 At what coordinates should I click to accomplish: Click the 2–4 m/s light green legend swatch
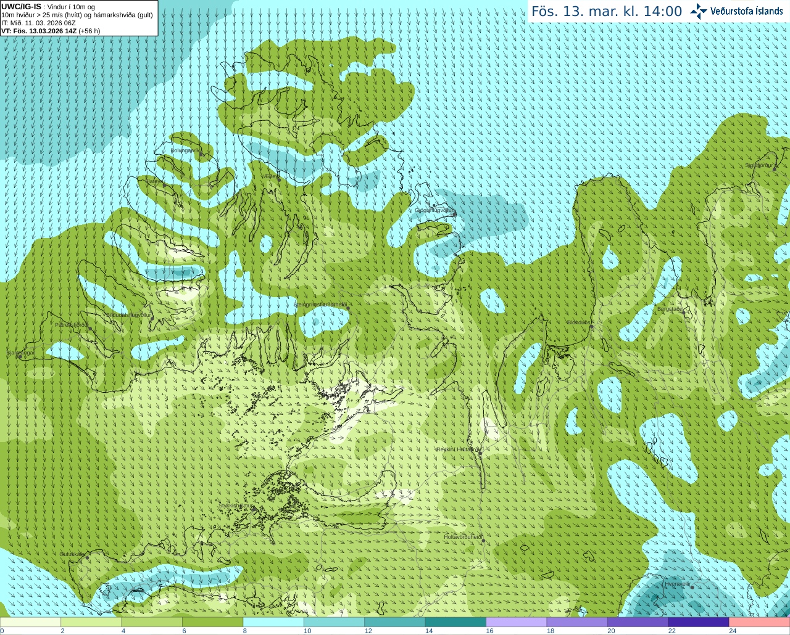pyautogui.click(x=91, y=622)
